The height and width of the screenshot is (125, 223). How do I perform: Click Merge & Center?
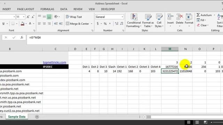[x=77, y=24]
